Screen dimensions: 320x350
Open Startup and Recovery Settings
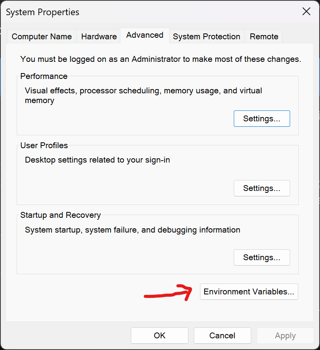[x=261, y=257]
